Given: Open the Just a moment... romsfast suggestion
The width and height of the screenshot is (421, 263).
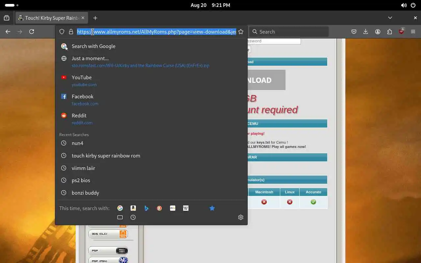Looking at the screenshot, I should coord(151,62).
